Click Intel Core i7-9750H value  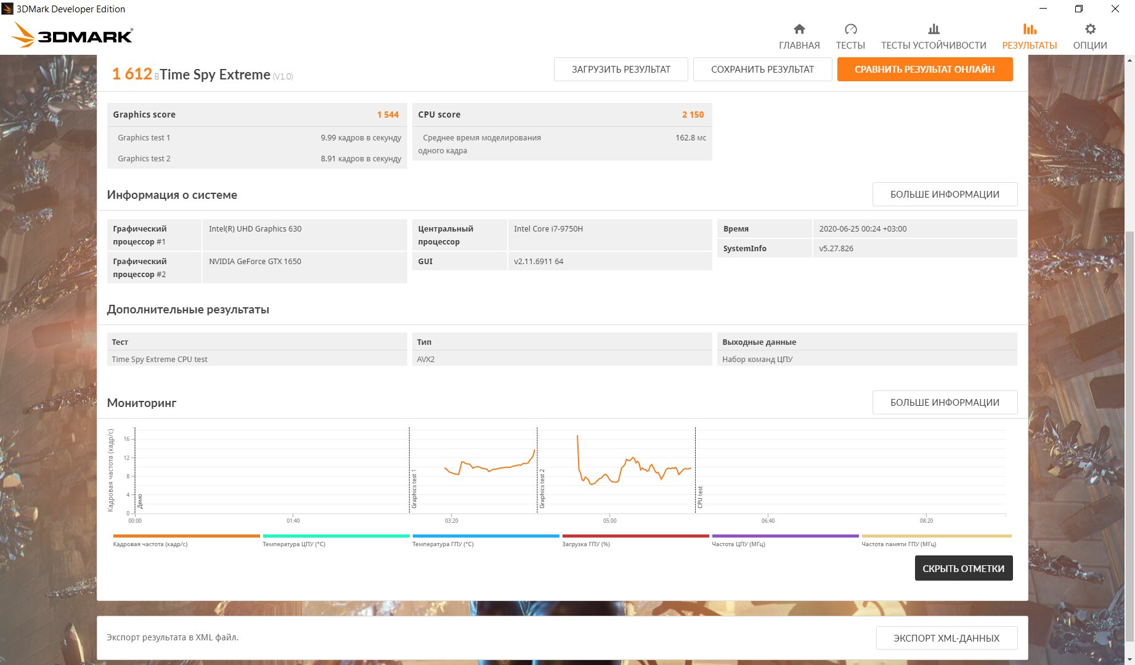548,229
